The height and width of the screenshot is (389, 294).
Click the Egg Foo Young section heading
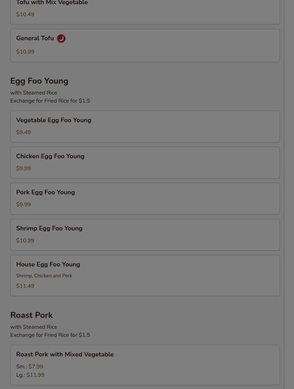point(39,81)
